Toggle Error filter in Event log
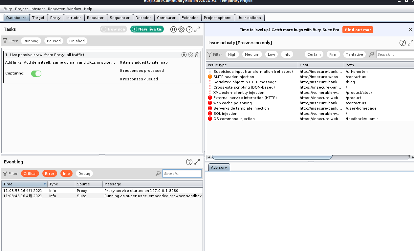 click(50, 174)
